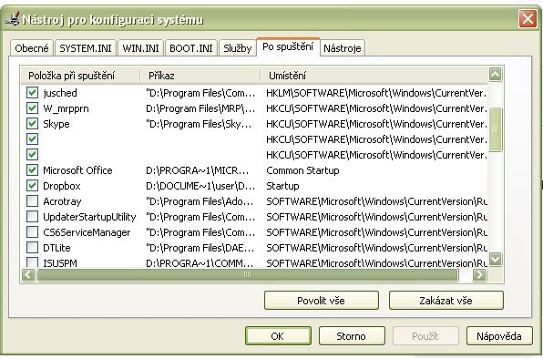543x359 pixels.
Task: Click the Zakázat vše button
Action: [x=446, y=300]
